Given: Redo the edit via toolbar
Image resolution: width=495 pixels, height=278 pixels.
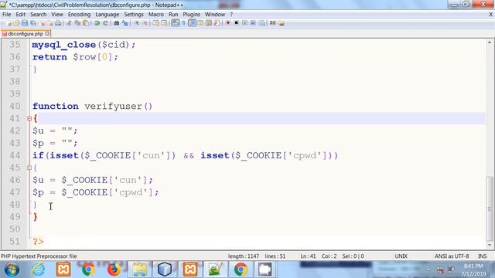Looking at the screenshot, I should click(x=105, y=23).
